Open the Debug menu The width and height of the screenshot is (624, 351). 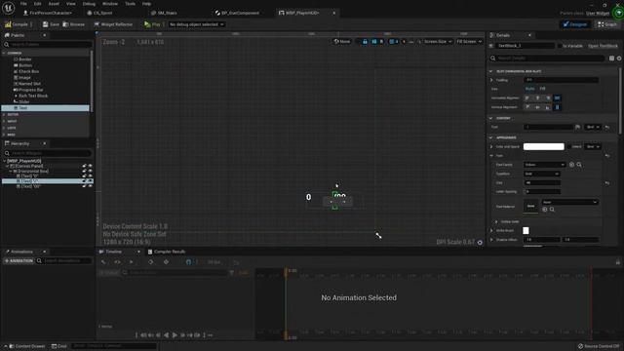pyautogui.click(x=89, y=4)
